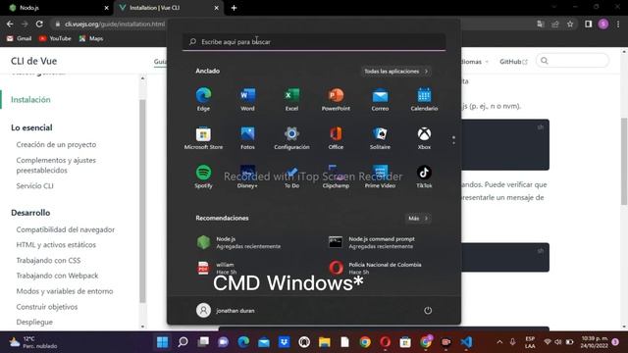Open Despliegue sidebar link

(x=34, y=323)
